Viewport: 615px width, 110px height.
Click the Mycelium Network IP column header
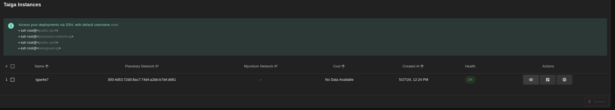261,66
